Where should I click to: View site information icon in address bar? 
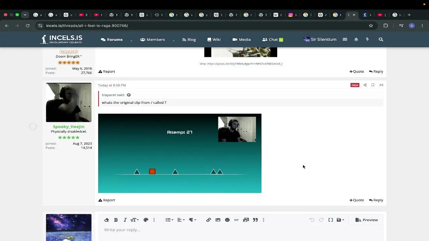tap(40, 25)
